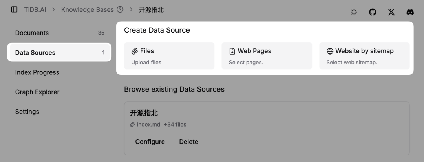Switch light/dark theme with sun icon
The height and width of the screenshot is (162, 424).
[x=354, y=12]
